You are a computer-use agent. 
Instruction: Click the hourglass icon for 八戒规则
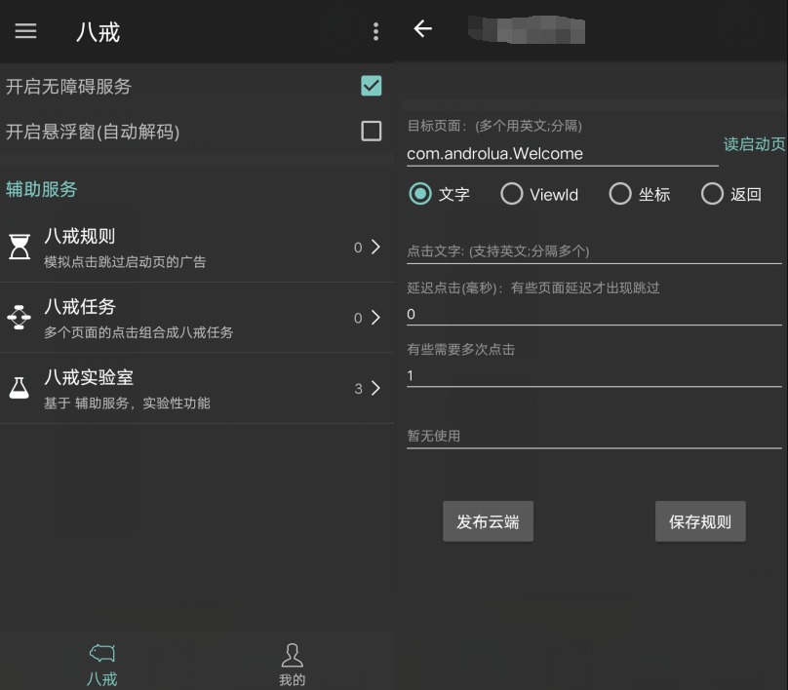coord(20,247)
